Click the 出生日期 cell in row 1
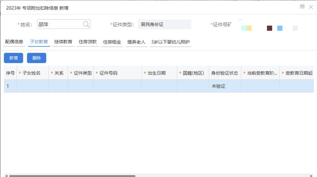 159,86
